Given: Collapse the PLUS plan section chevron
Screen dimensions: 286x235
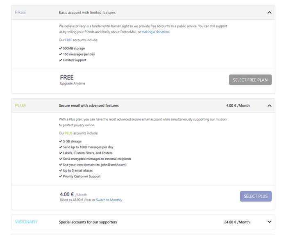Looking at the screenshot, I should coord(269,105).
